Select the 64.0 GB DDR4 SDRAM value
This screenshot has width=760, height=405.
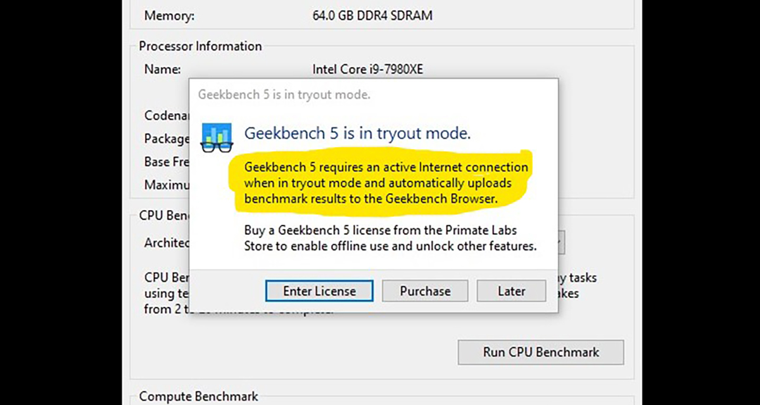[372, 15]
